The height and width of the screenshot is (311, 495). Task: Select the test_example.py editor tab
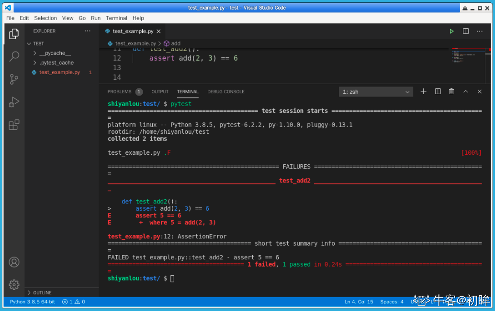133,31
